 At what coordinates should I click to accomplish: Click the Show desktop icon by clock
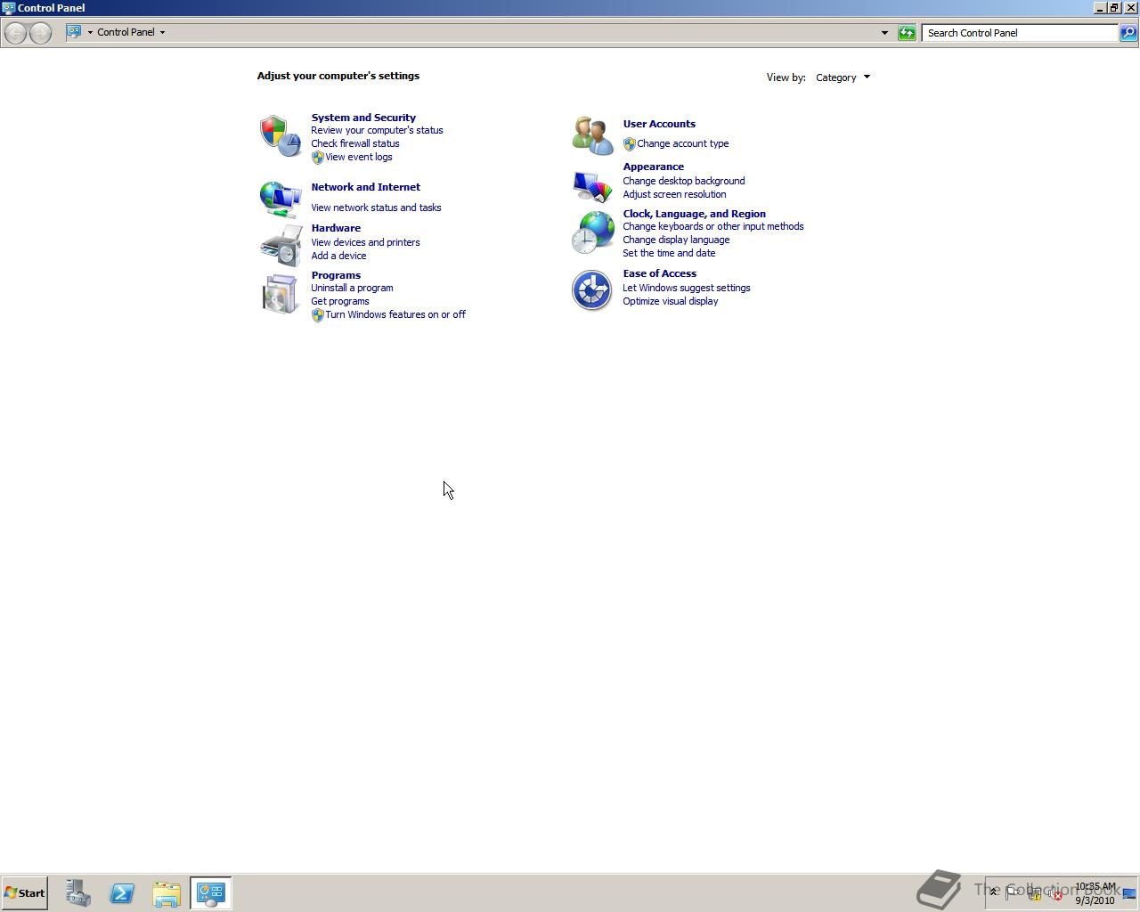1129,893
